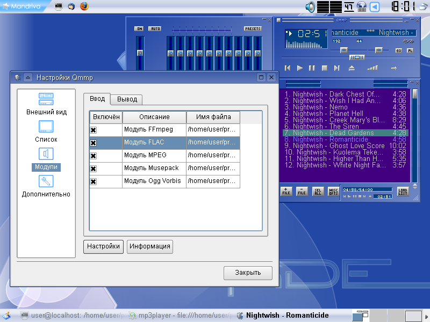Open the Внешний вид settings section
Screen dimensions: 430x322
click(46, 99)
